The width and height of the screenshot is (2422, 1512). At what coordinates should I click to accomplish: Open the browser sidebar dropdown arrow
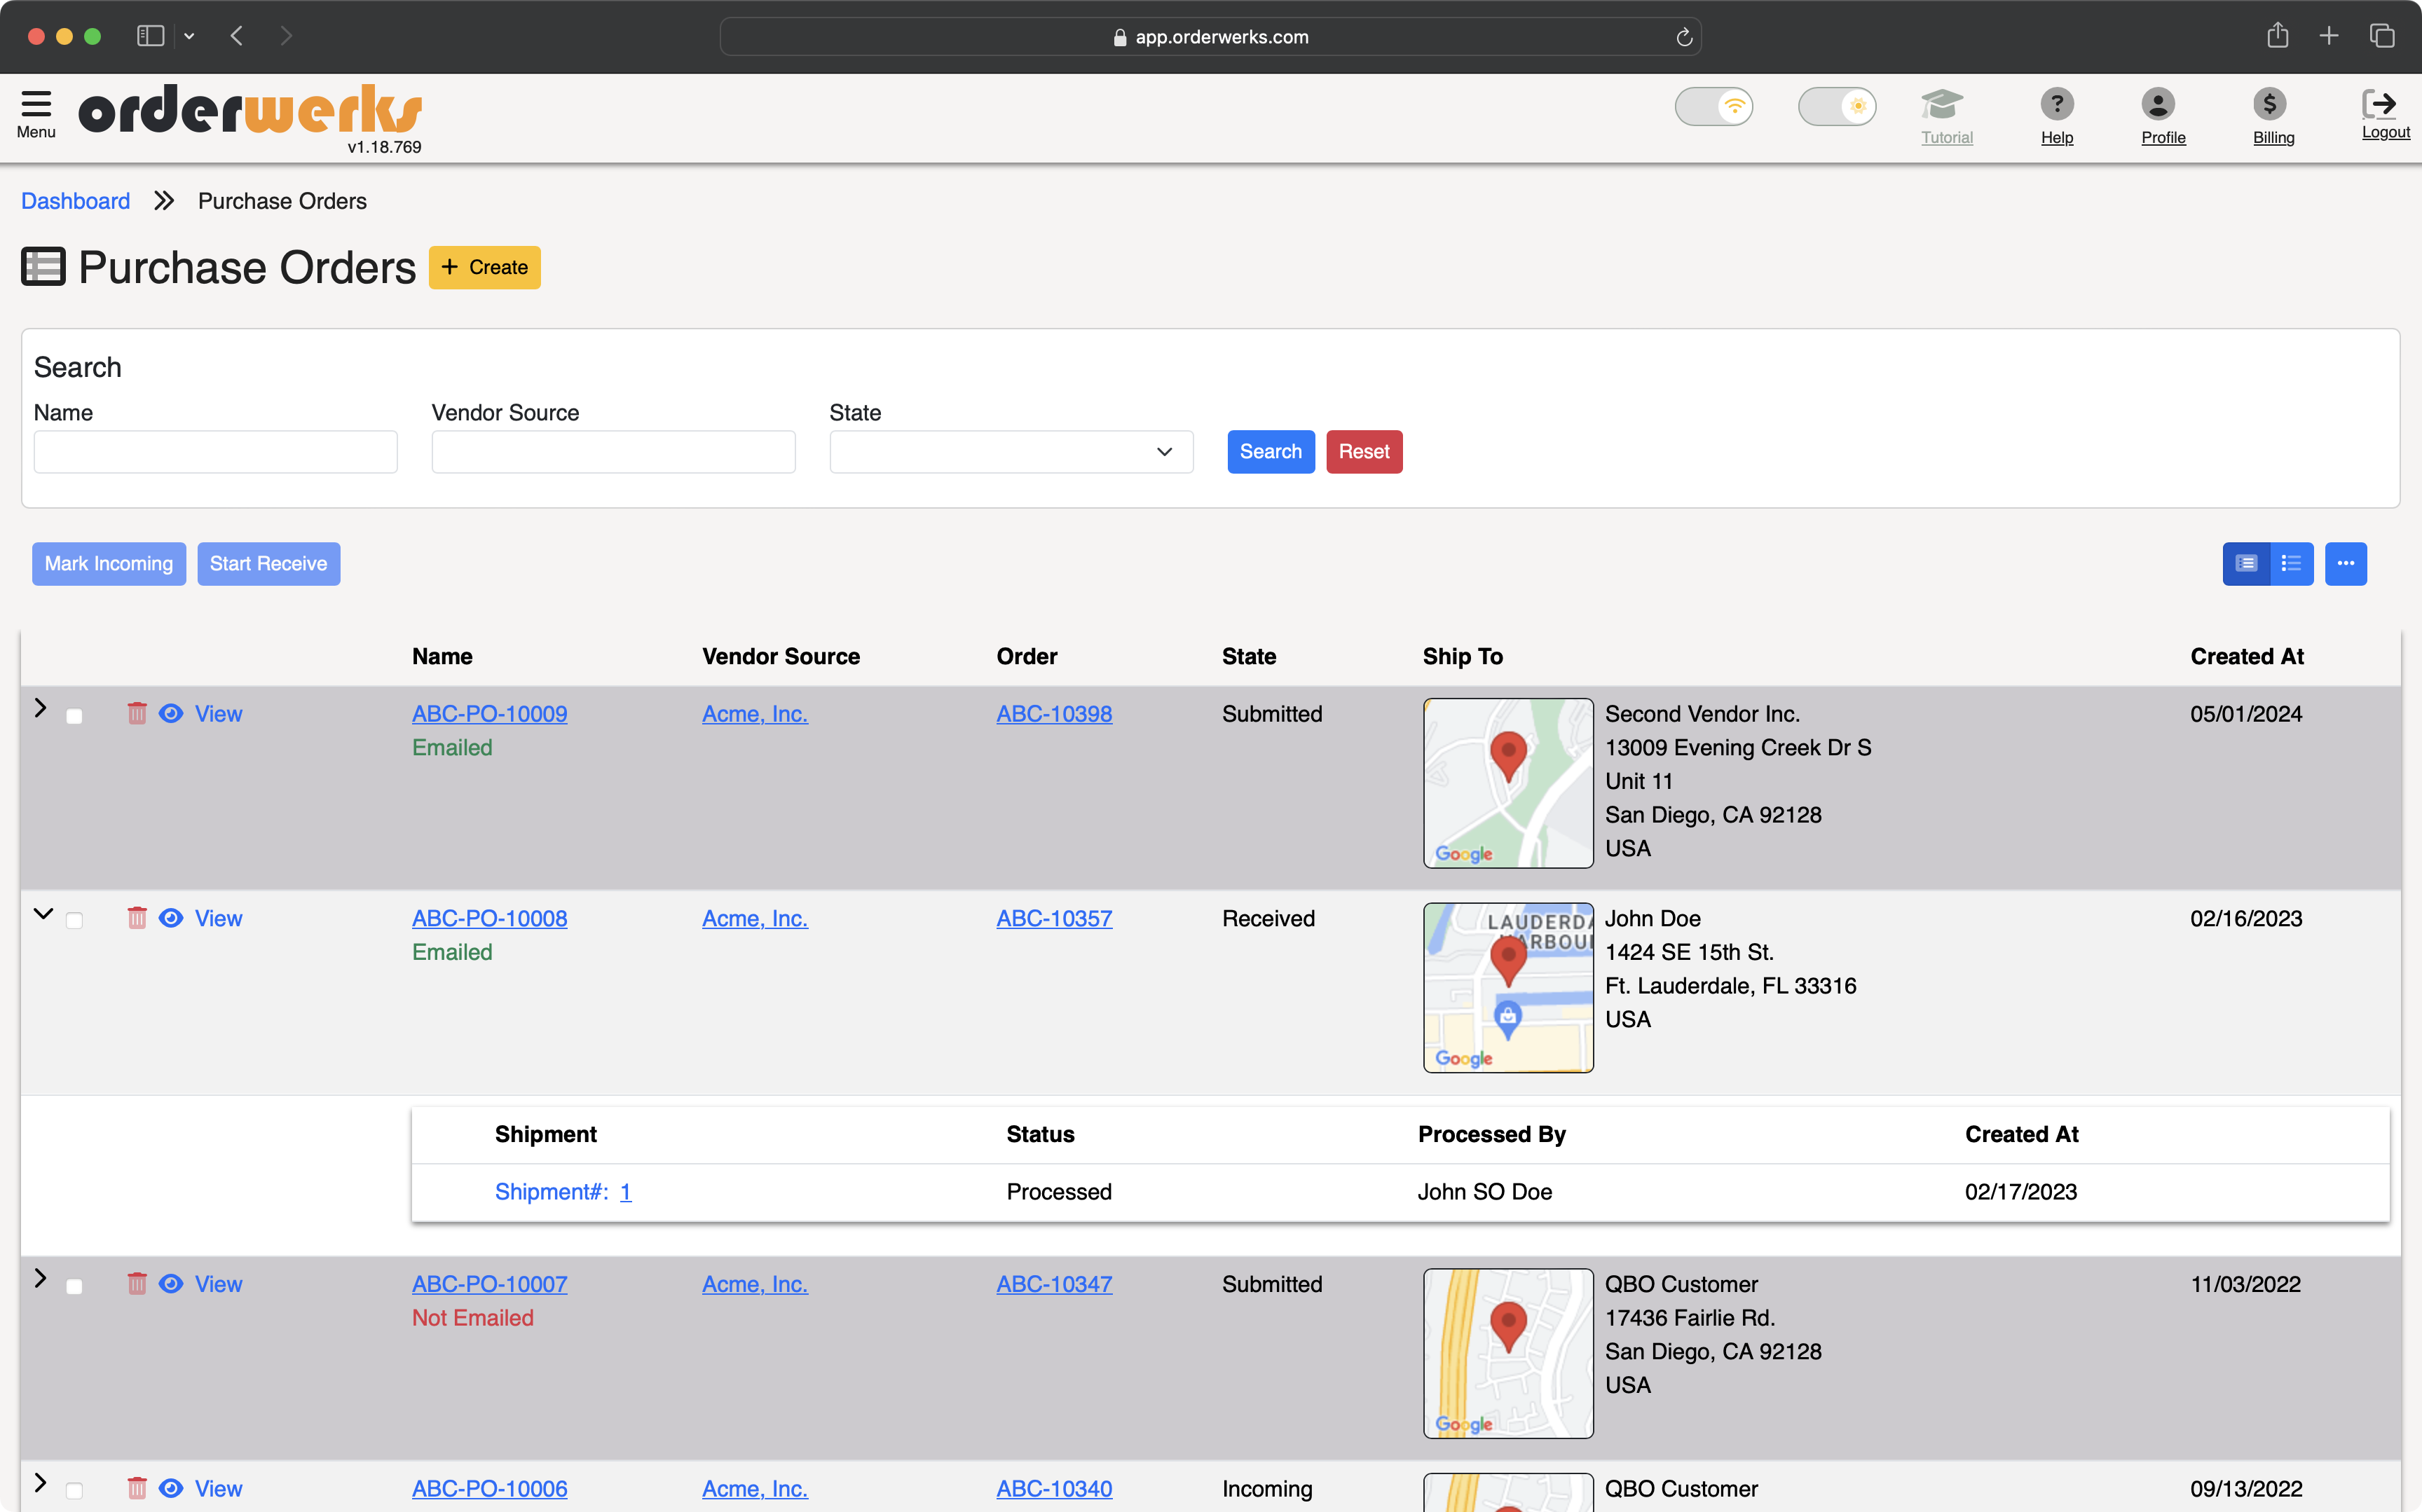point(189,36)
